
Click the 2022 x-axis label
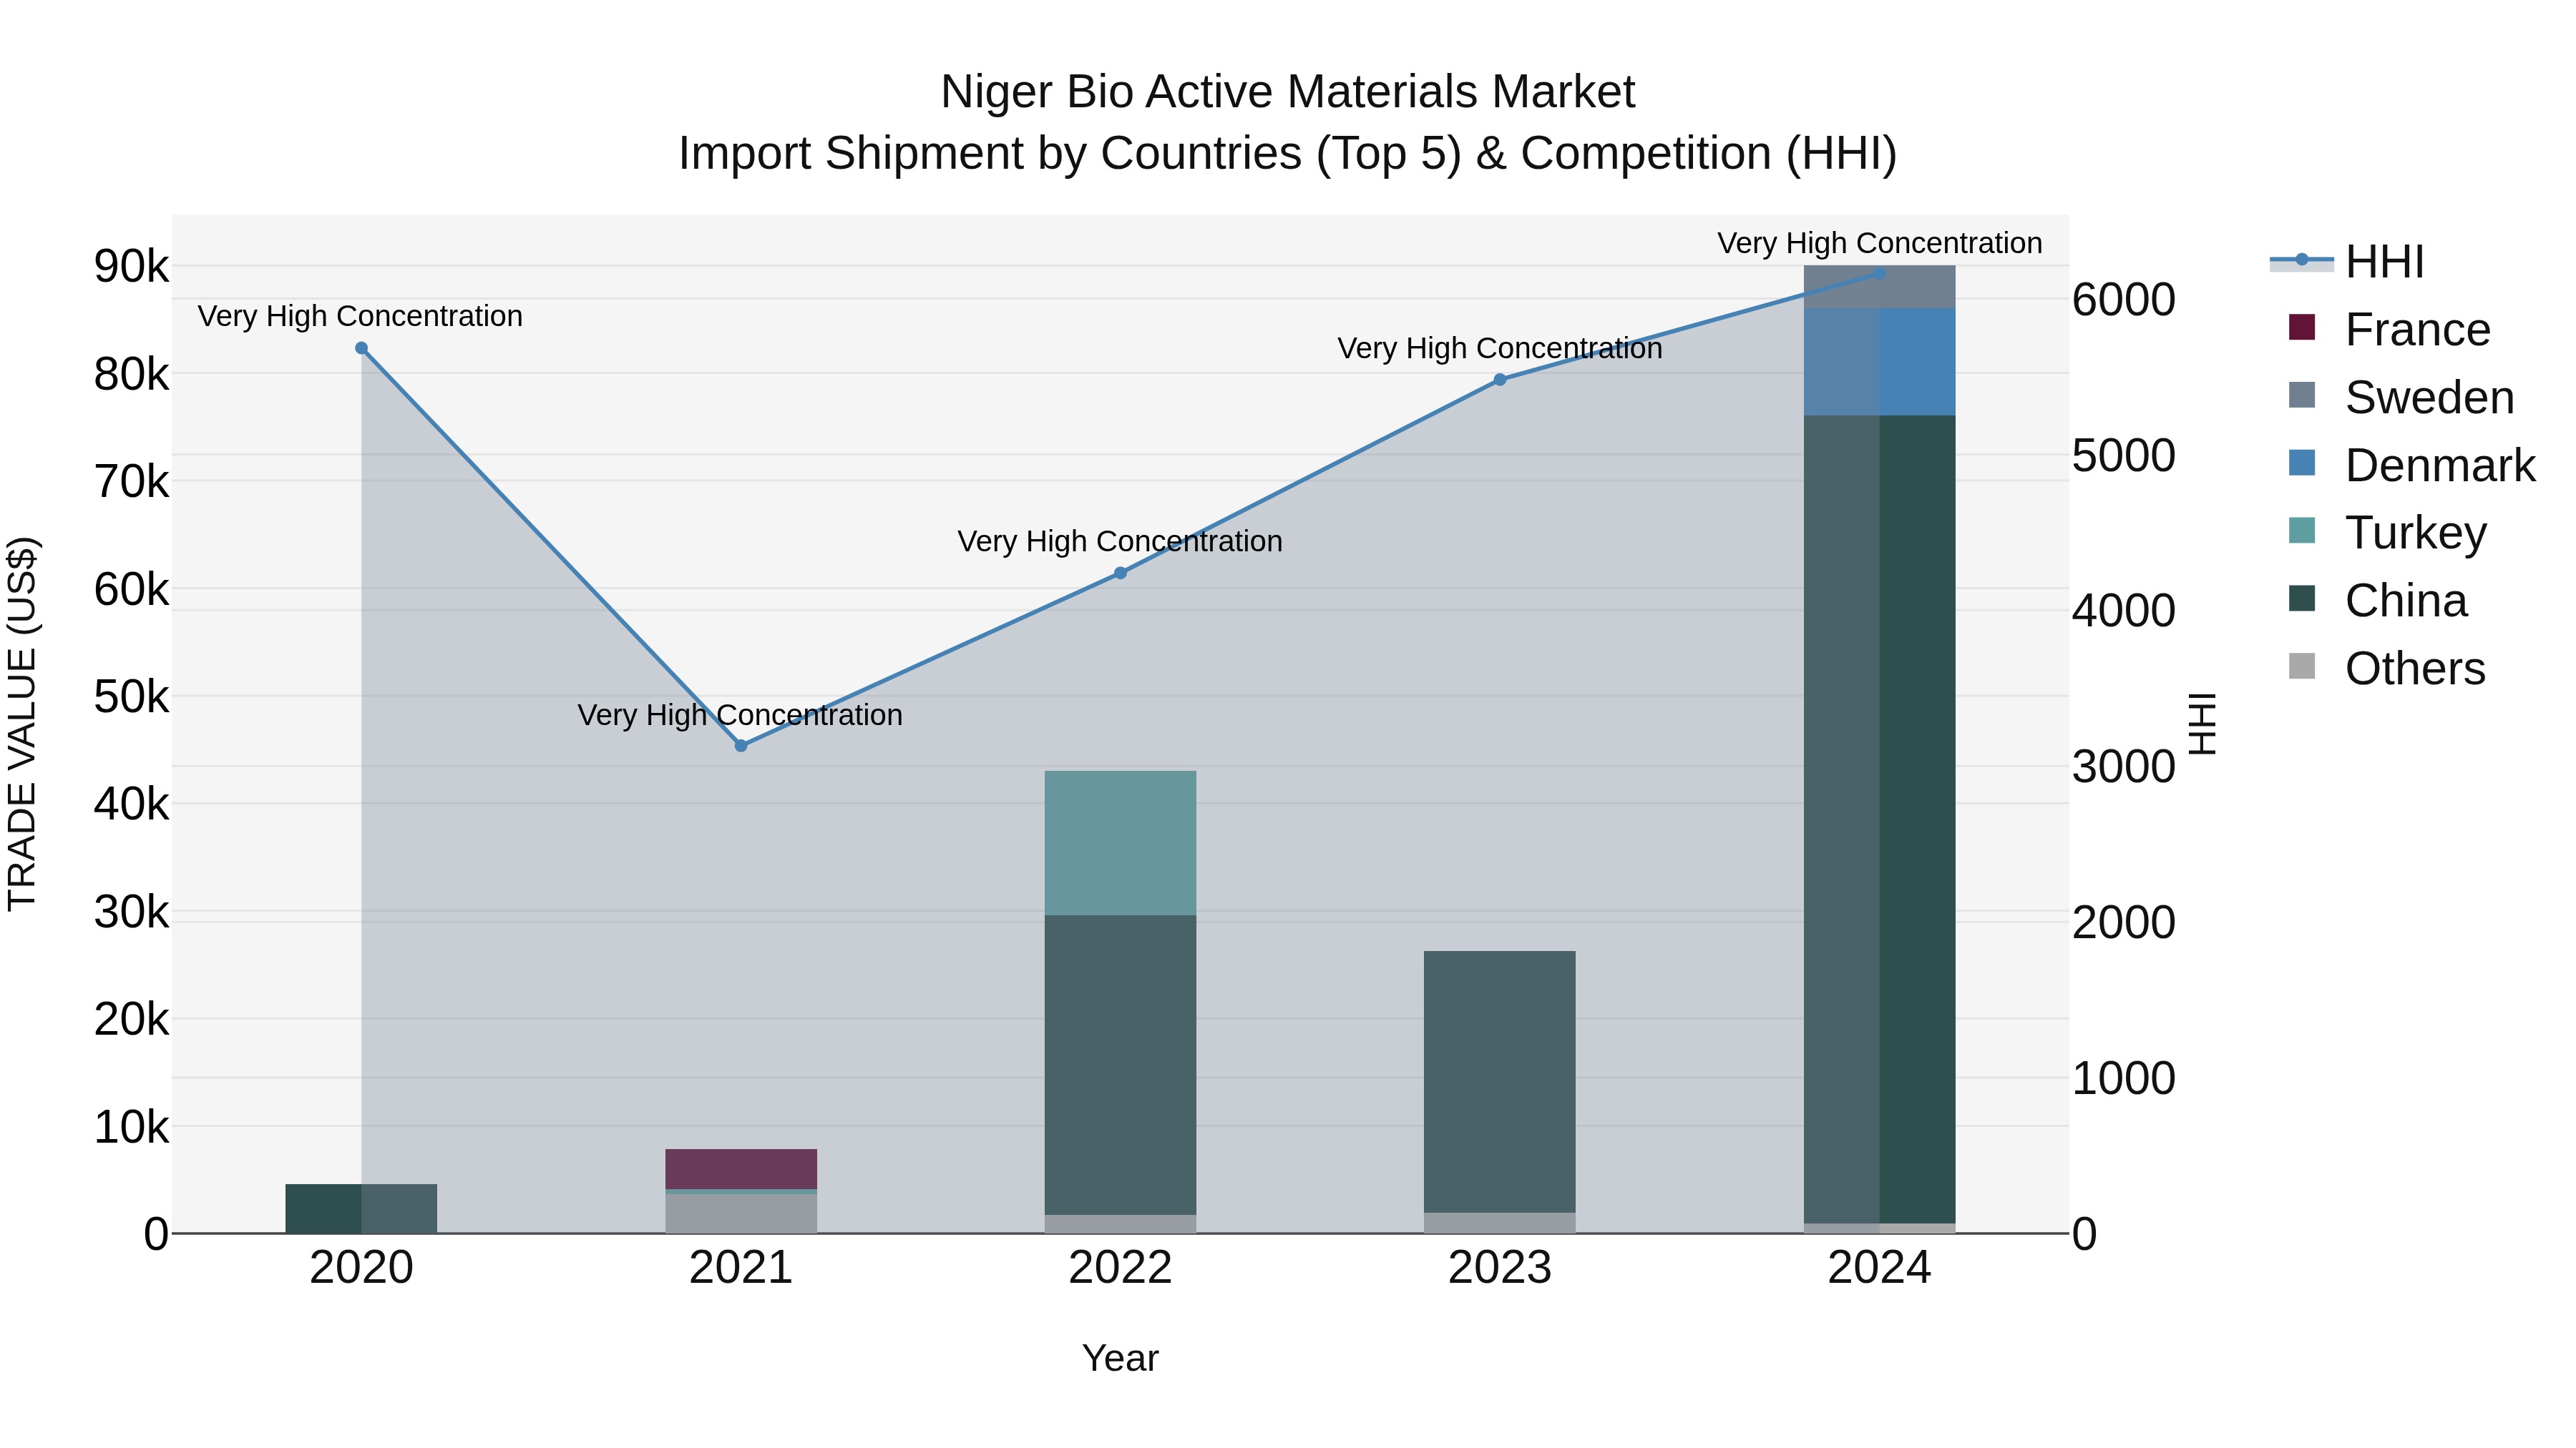(1120, 1268)
